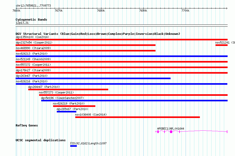Select variant dgv178n27 (Itsara2009) label

point(33,70)
